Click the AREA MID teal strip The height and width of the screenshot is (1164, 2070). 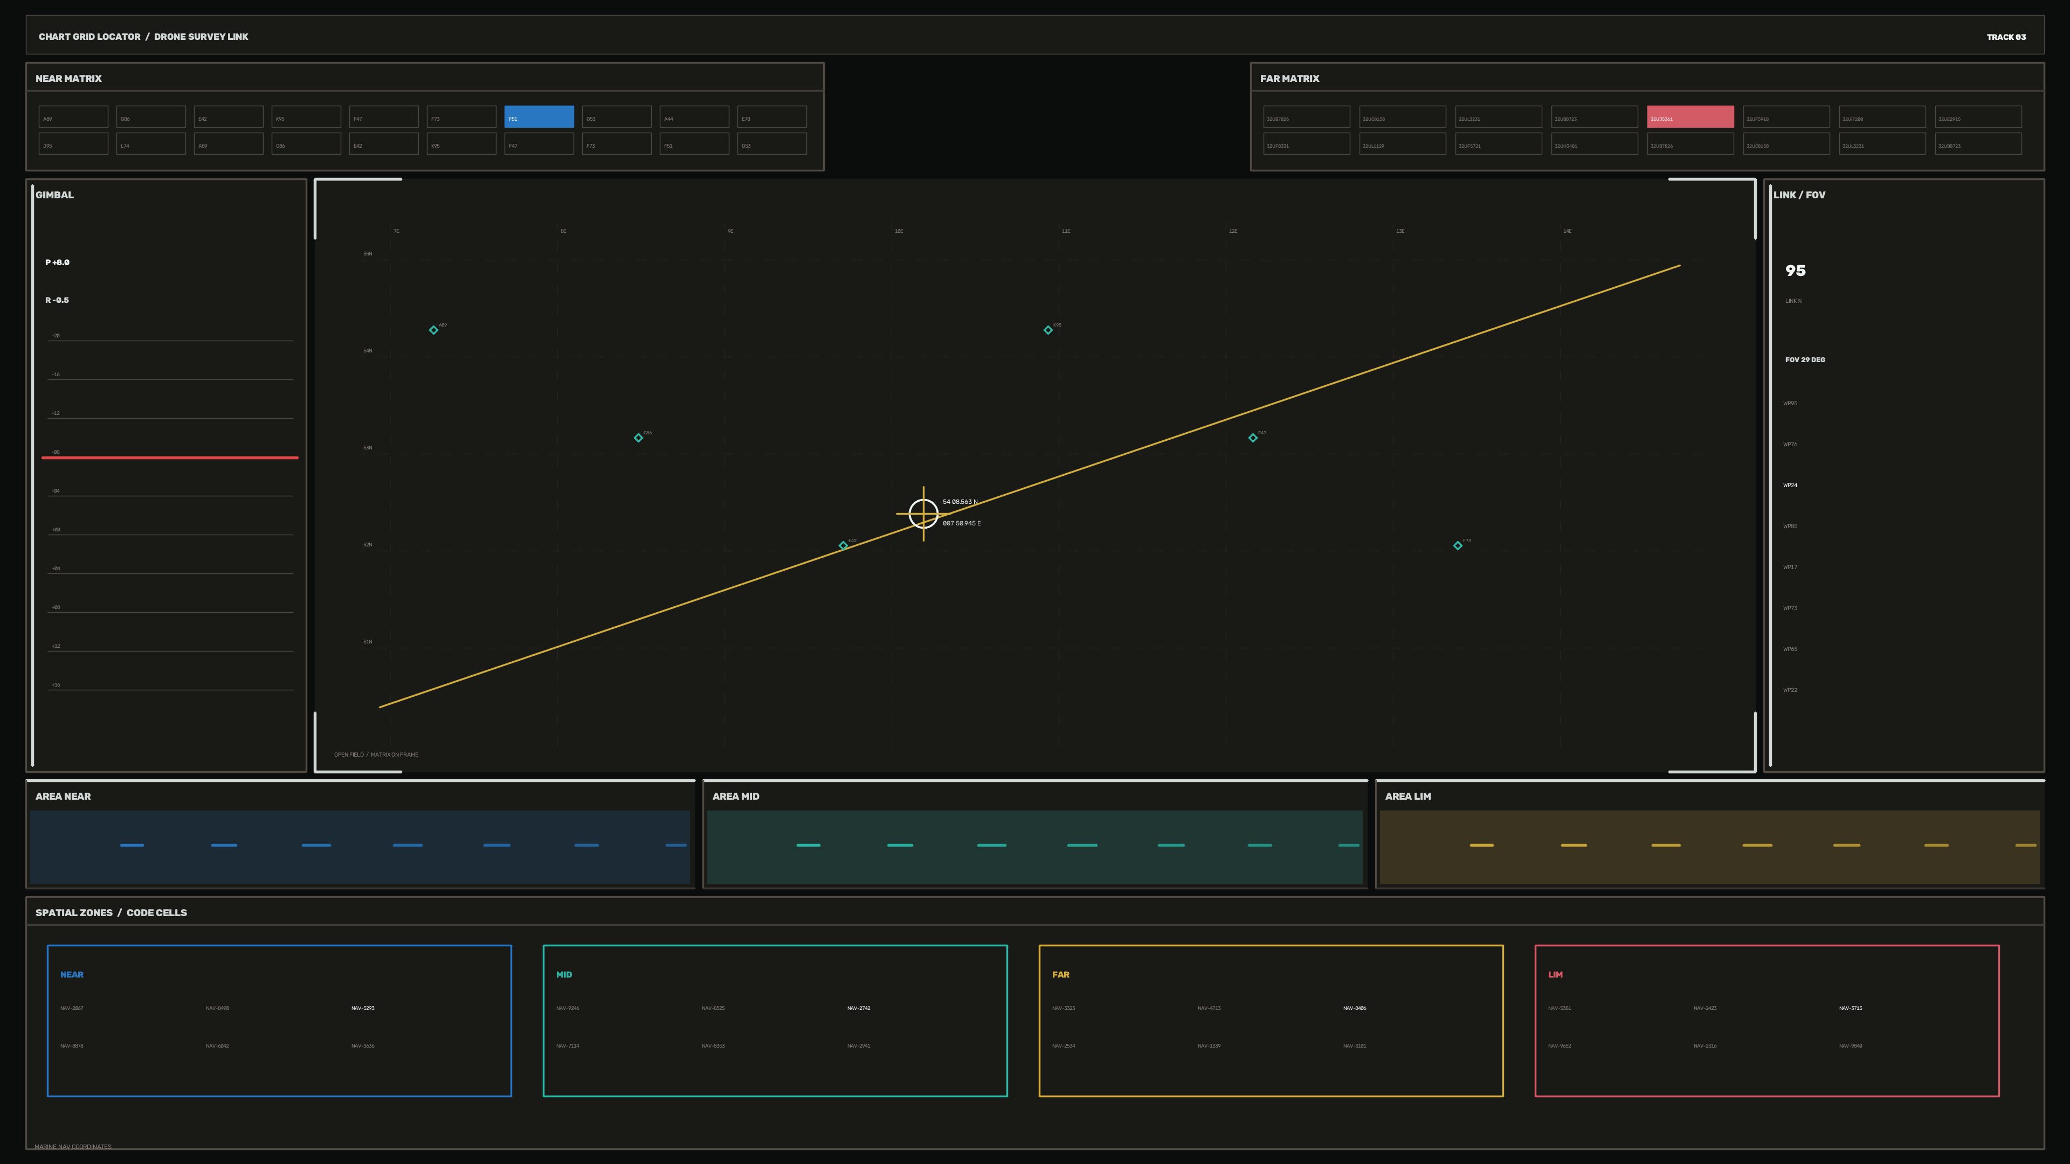pos(1035,847)
